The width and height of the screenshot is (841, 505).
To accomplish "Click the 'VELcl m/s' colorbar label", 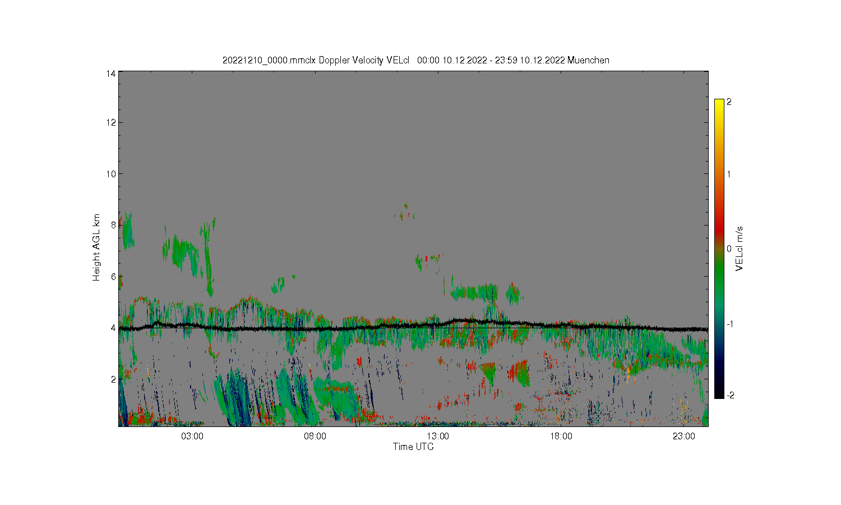I will tap(740, 249).
